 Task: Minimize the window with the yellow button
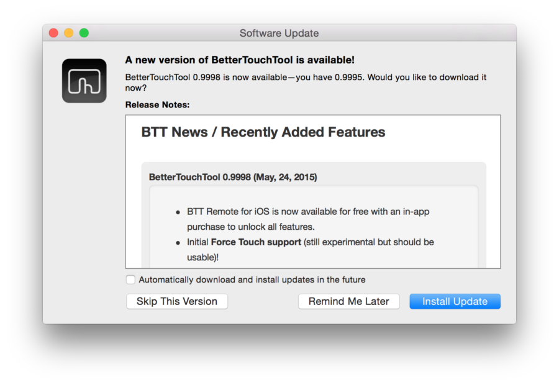(x=69, y=33)
